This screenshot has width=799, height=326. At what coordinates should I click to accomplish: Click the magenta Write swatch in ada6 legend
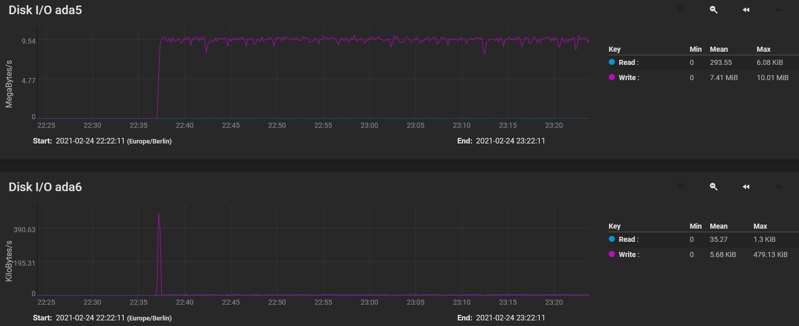click(612, 255)
